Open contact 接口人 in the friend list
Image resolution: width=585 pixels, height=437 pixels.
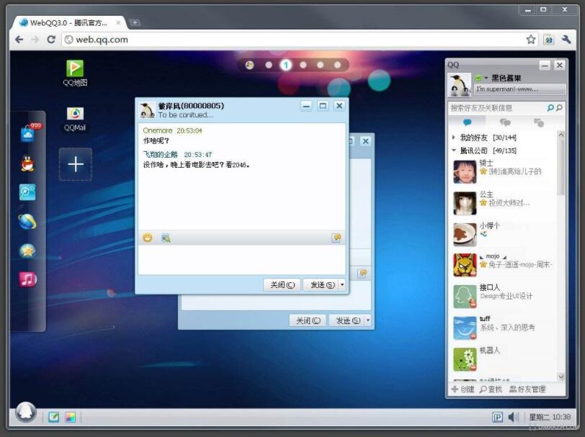(x=504, y=297)
